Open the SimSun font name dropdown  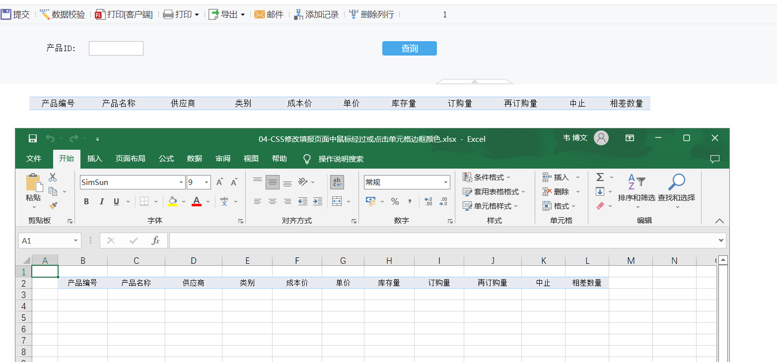pyautogui.click(x=181, y=182)
